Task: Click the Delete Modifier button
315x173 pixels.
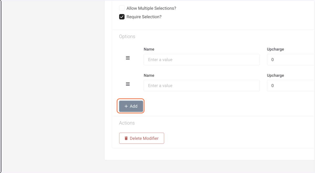Action: click(141, 138)
